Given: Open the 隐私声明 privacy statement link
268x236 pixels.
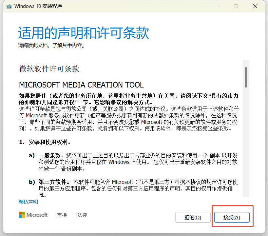Looking at the screenshot, I should tap(28, 202).
